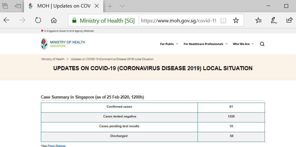The height and width of the screenshot is (147, 296).
Task: Click the browser Back arrow
Action: 7,20
